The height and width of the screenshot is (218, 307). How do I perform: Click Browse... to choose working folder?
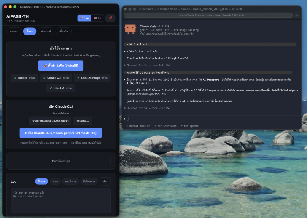83,121
